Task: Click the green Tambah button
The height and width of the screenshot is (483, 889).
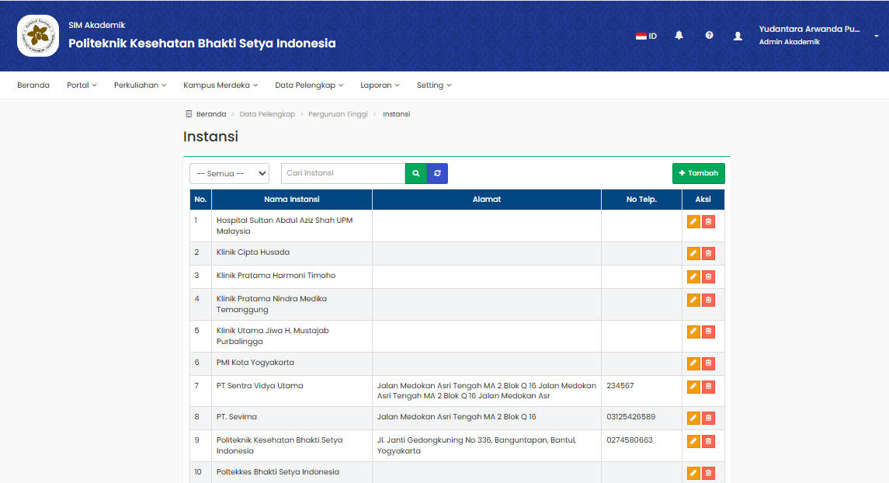Action: click(x=698, y=173)
